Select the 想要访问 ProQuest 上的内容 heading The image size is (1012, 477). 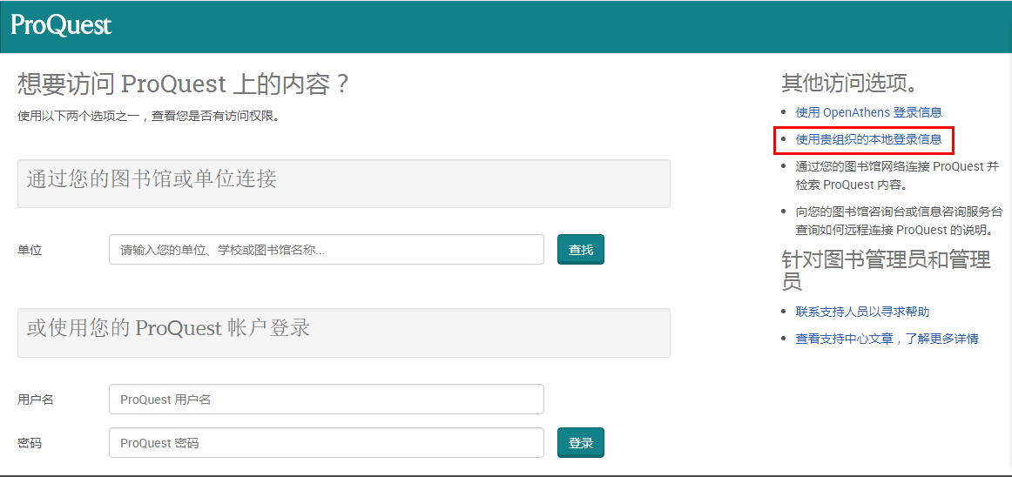click(x=183, y=84)
